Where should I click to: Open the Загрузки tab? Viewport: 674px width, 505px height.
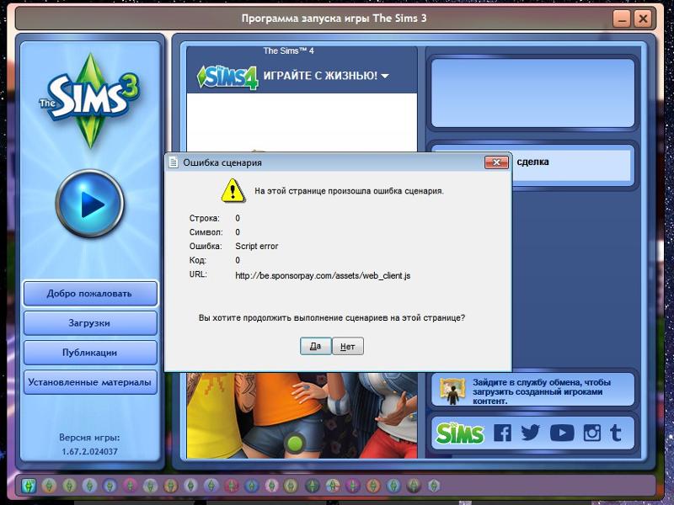(90, 323)
